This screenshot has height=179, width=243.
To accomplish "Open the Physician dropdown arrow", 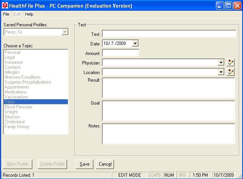I will click(221, 63).
